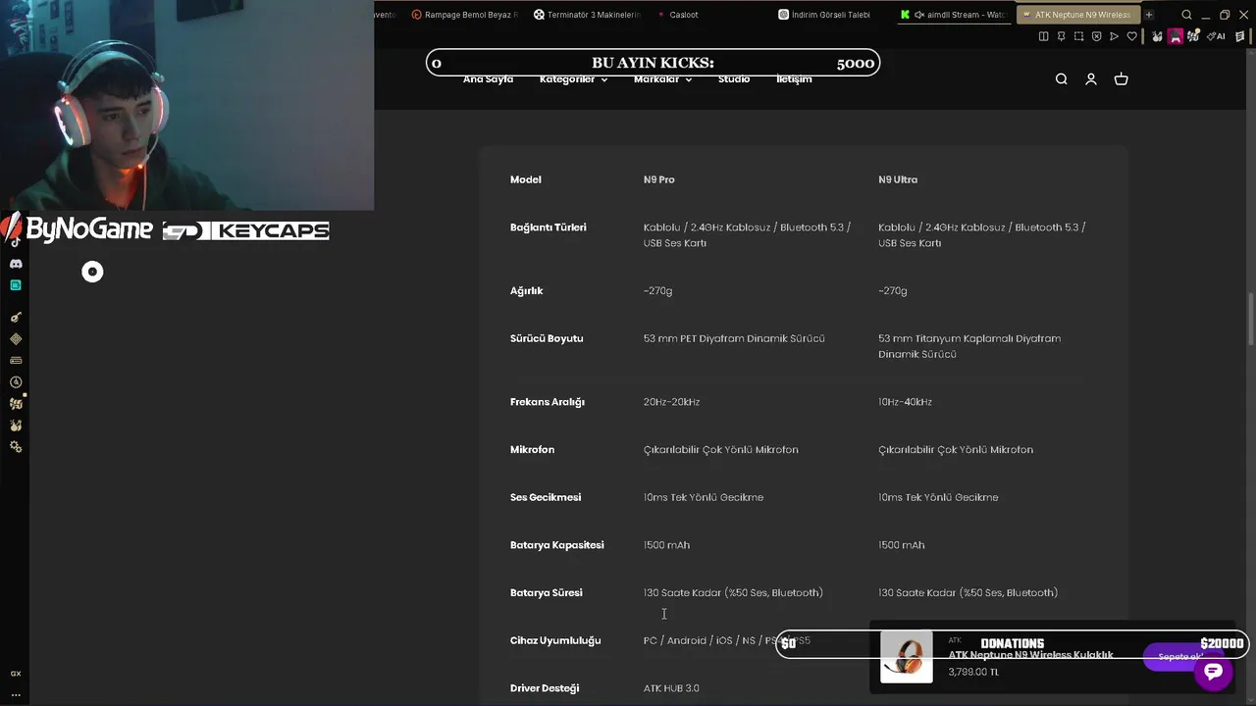Image resolution: width=1256 pixels, height=706 pixels.
Task: Click the Bağlantı Türleri row label
Action: click(x=548, y=227)
